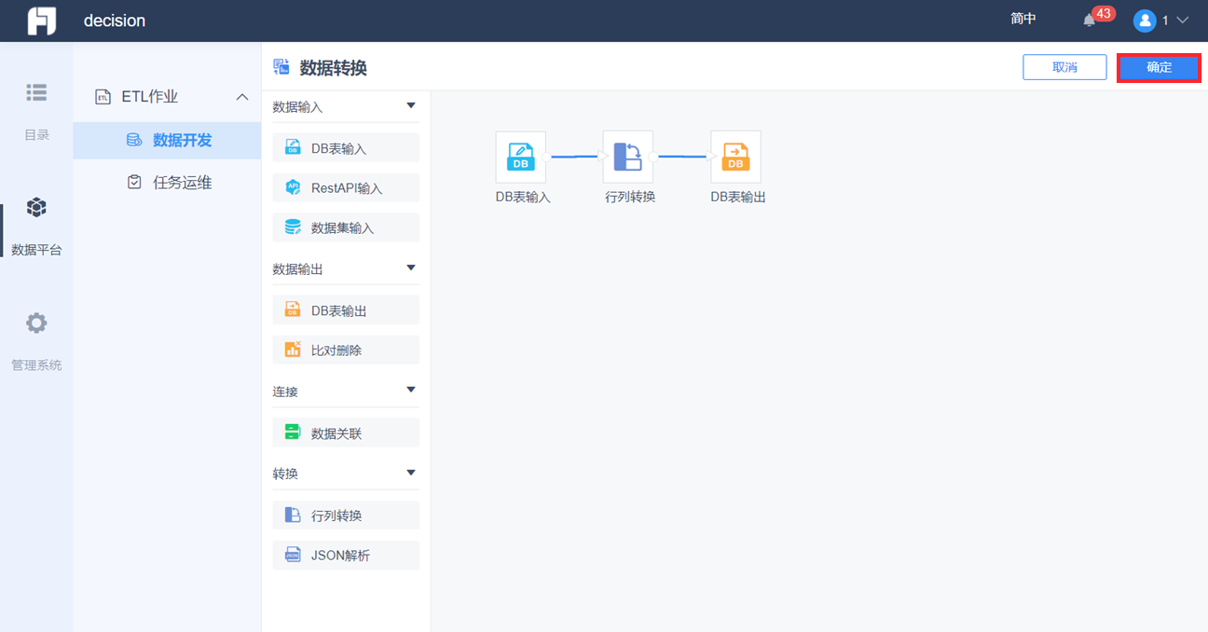Click the 数据输入 section header text
Screen dimensions: 1208x632
click(x=297, y=107)
